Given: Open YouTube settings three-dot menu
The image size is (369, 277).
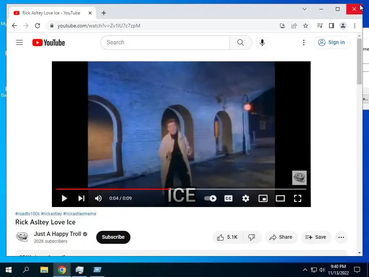Looking at the screenshot, I should 303,43.
